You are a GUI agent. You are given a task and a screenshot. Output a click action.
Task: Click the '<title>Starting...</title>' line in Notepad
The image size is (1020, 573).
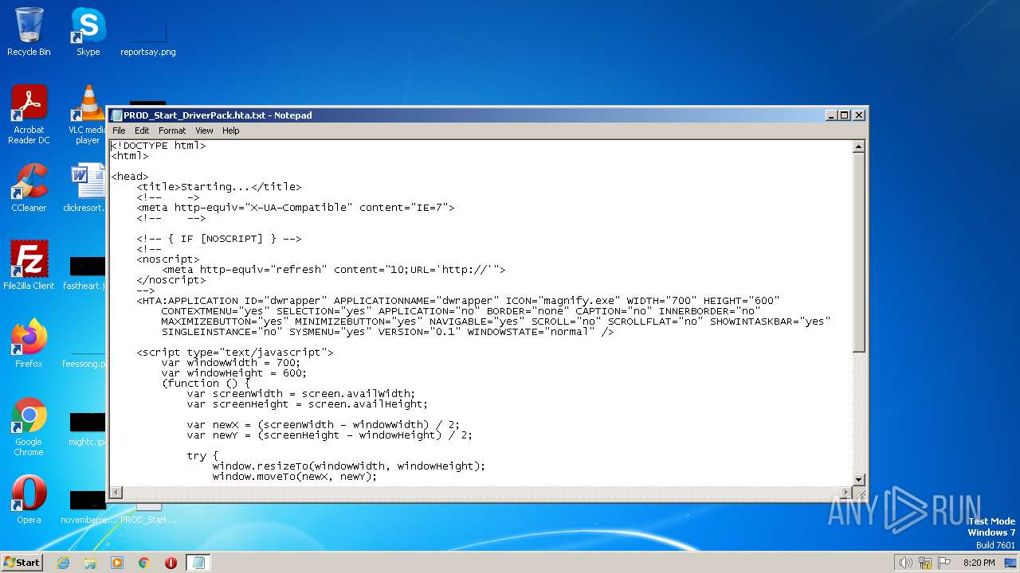tap(219, 187)
